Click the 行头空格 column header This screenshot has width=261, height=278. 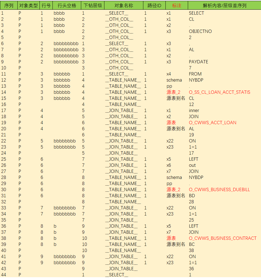[67, 6]
